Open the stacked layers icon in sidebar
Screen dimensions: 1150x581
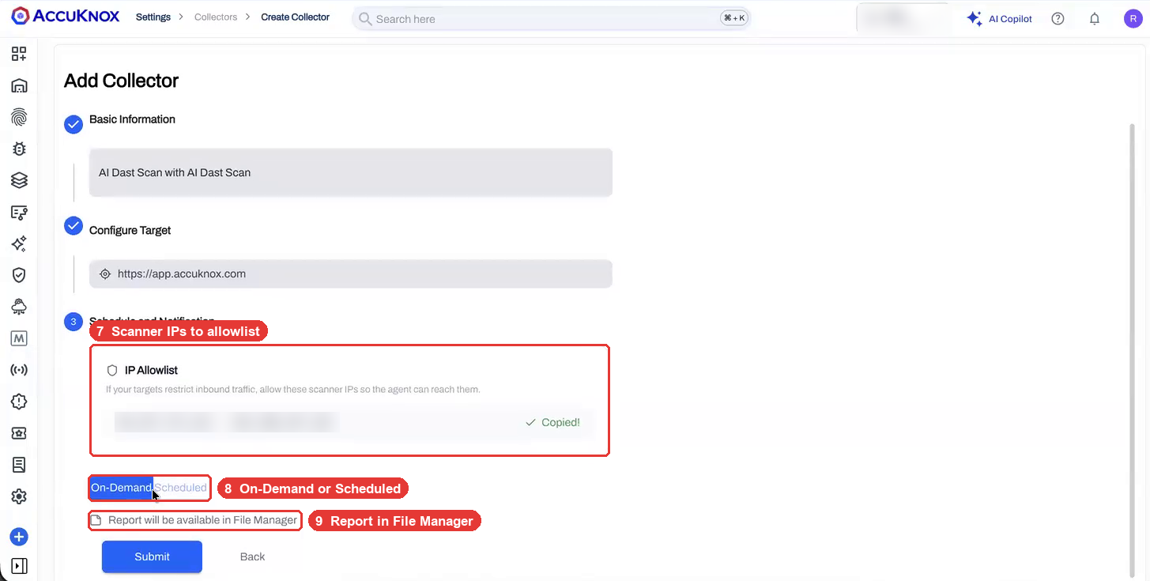[19, 180]
